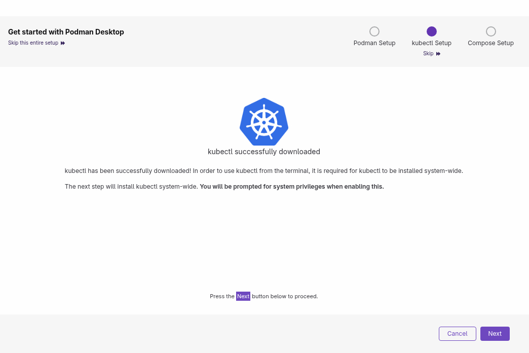Viewport: 529px width, 353px height.
Task: Click the kubectl Setup step label
Action: tap(432, 43)
